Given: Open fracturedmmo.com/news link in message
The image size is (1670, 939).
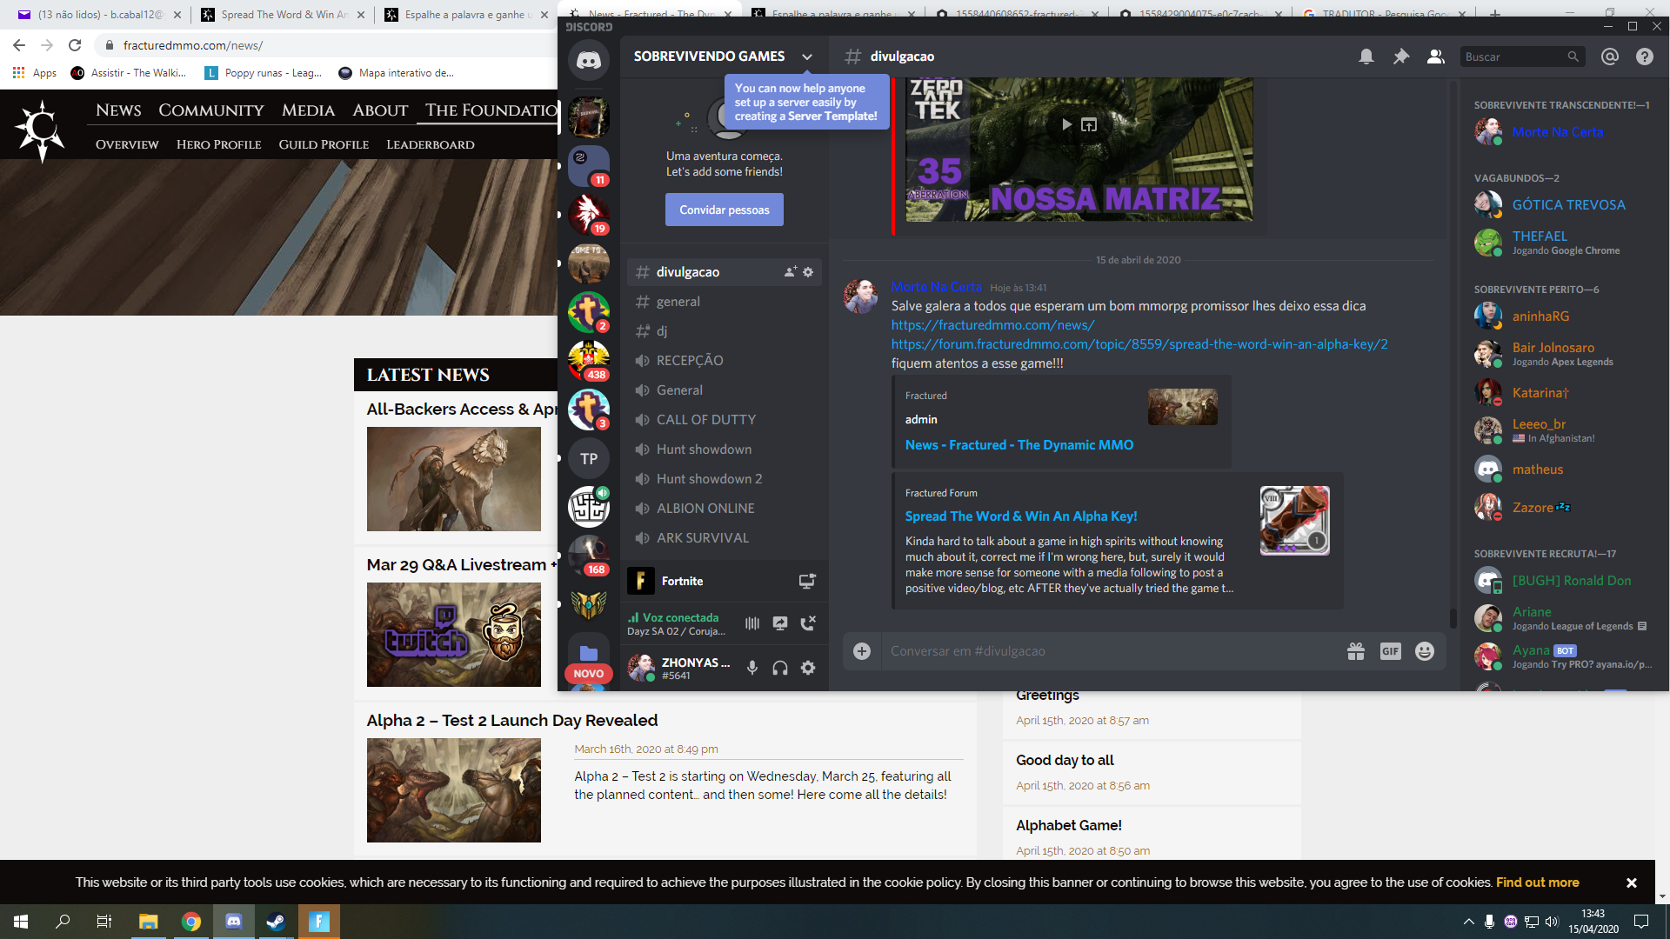Looking at the screenshot, I should [x=992, y=325].
